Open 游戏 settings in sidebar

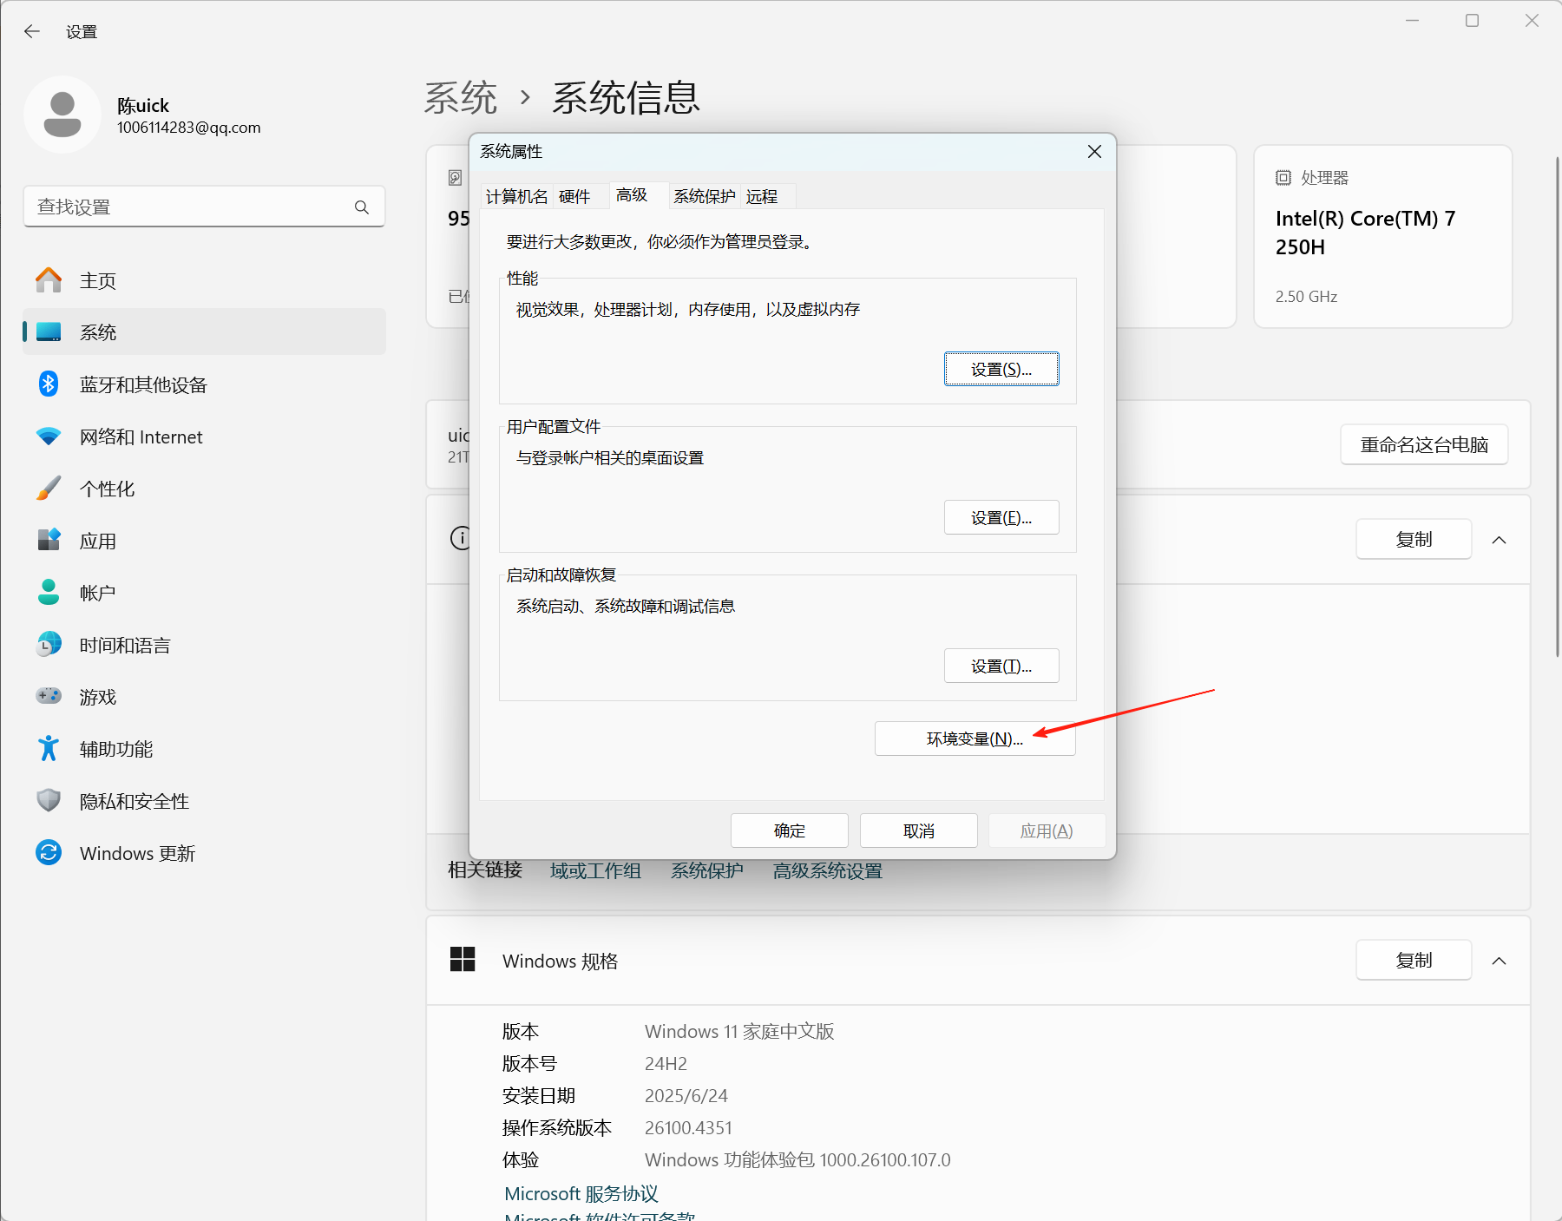point(97,696)
